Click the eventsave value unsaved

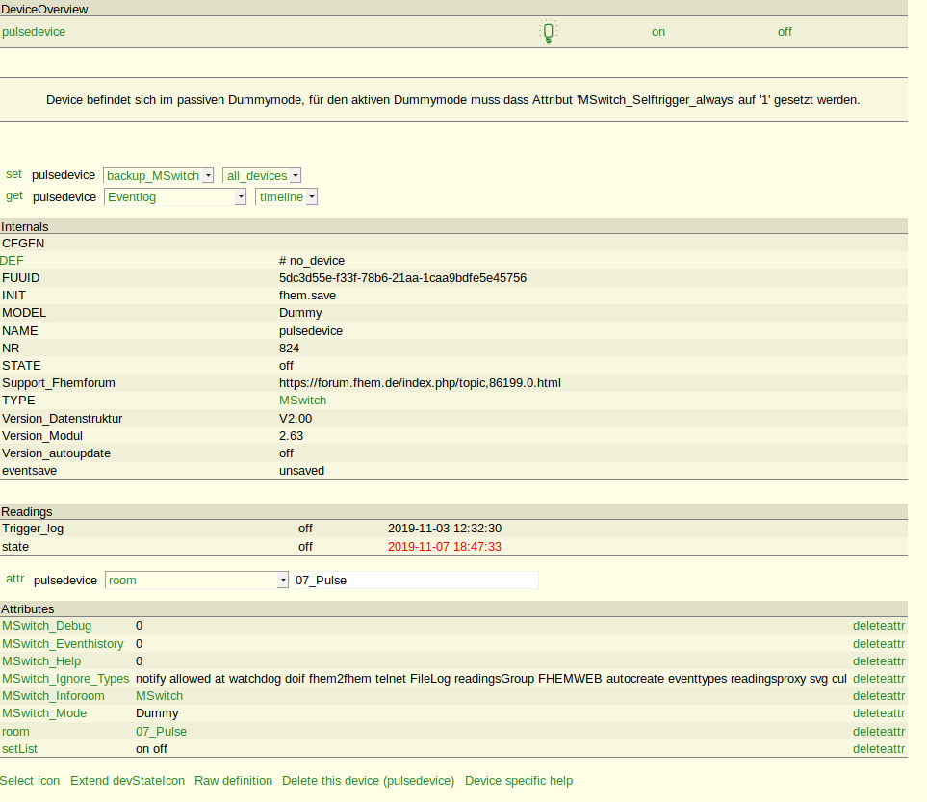point(301,471)
